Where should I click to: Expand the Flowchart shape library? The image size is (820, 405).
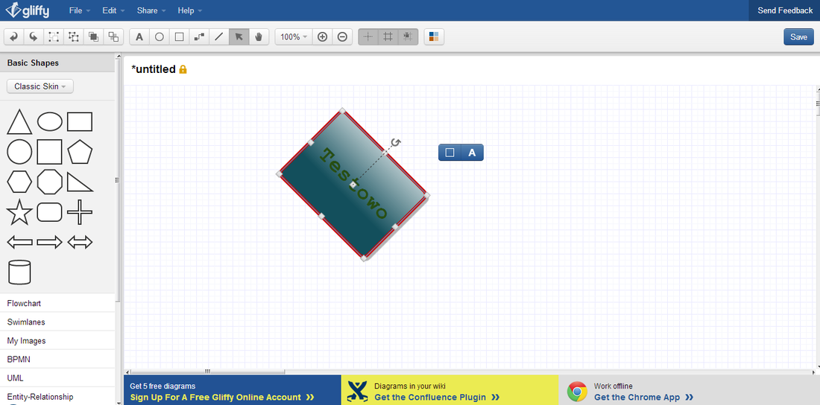pyautogui.click(x=57, y=303)
